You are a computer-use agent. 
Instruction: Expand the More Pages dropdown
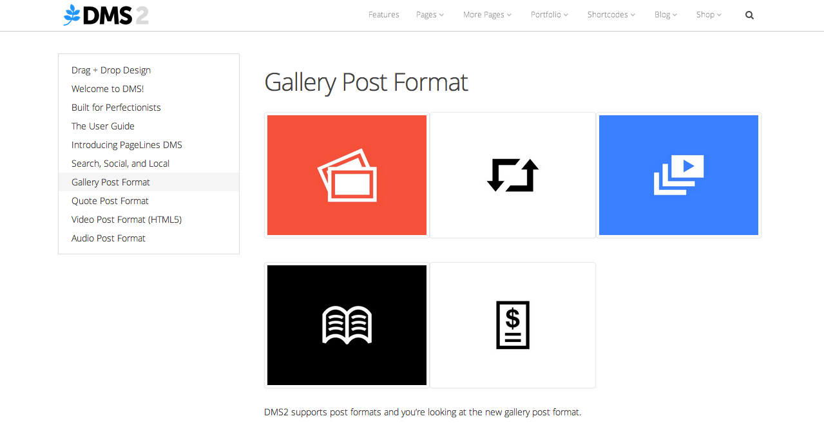[487, 15]
